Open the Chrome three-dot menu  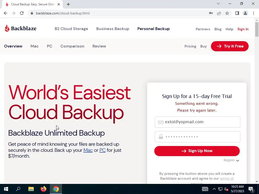pyautogui.click(x=253, y=13)
